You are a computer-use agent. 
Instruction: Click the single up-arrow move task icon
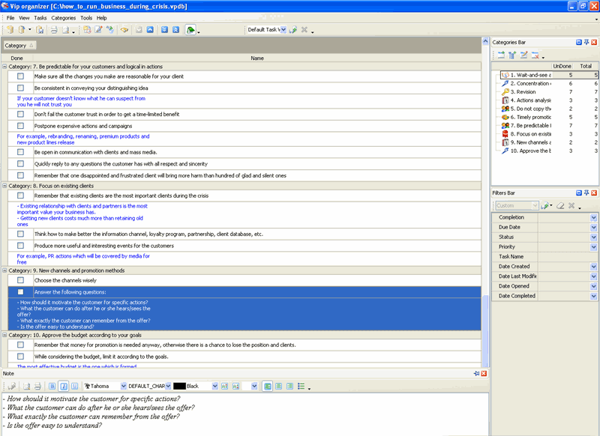coord(150,30)
